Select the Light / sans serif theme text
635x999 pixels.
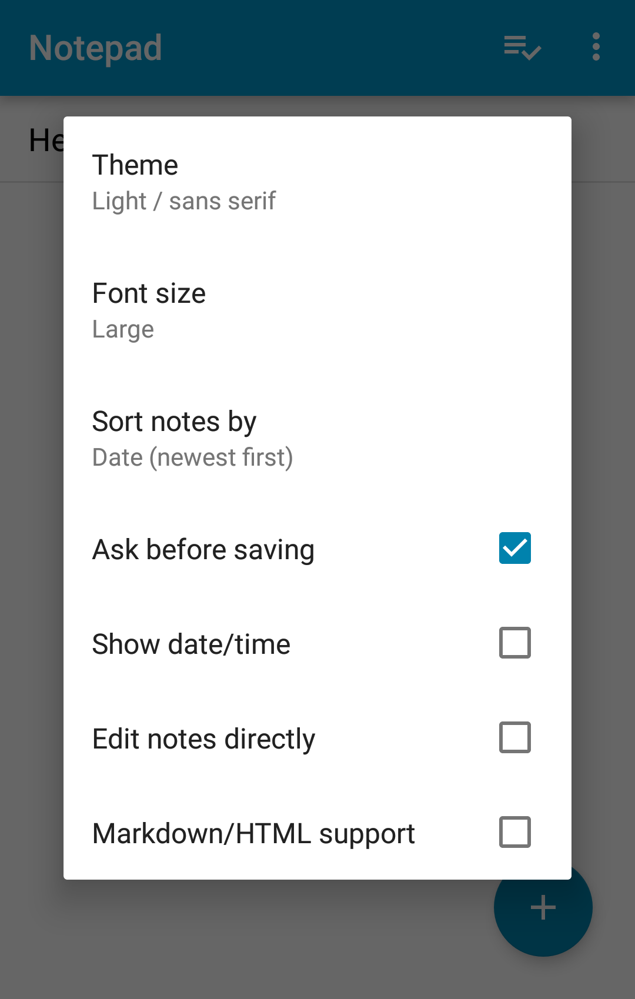coord(183,200)
